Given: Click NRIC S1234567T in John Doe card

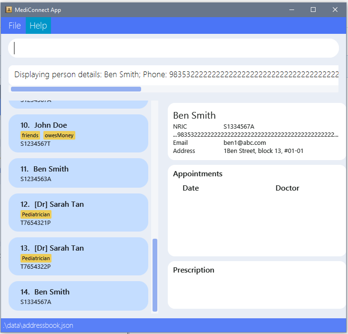Looking at the screenshot, I should (35, 144).
